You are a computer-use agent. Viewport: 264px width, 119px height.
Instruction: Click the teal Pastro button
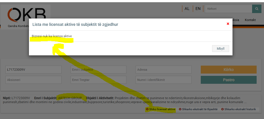228,80
